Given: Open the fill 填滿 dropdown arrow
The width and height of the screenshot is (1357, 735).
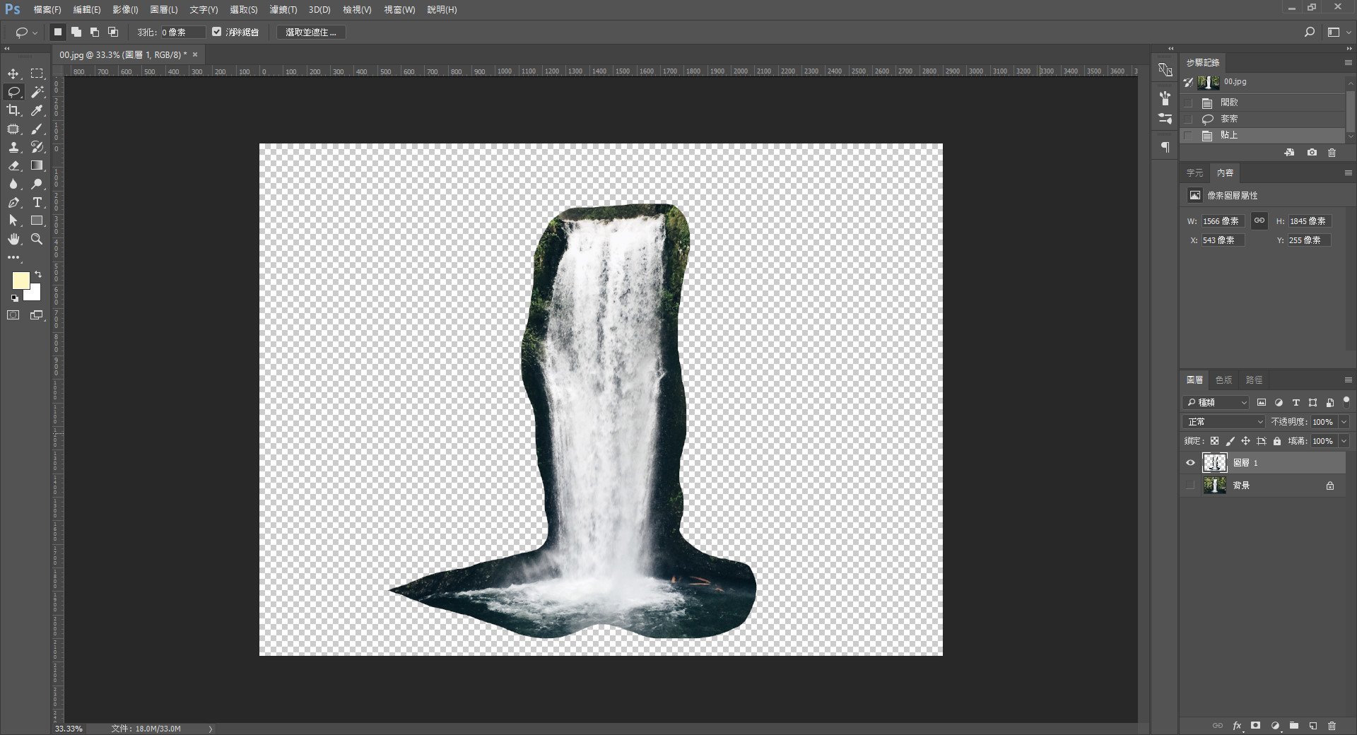Looking at the screenshot, I should [1344, 441].
